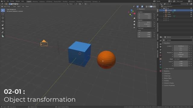This screenshot has width=193, height=108.
Task: Toggle viewport gizmos button
Action: pyautogui.click(x=138, y=7)
